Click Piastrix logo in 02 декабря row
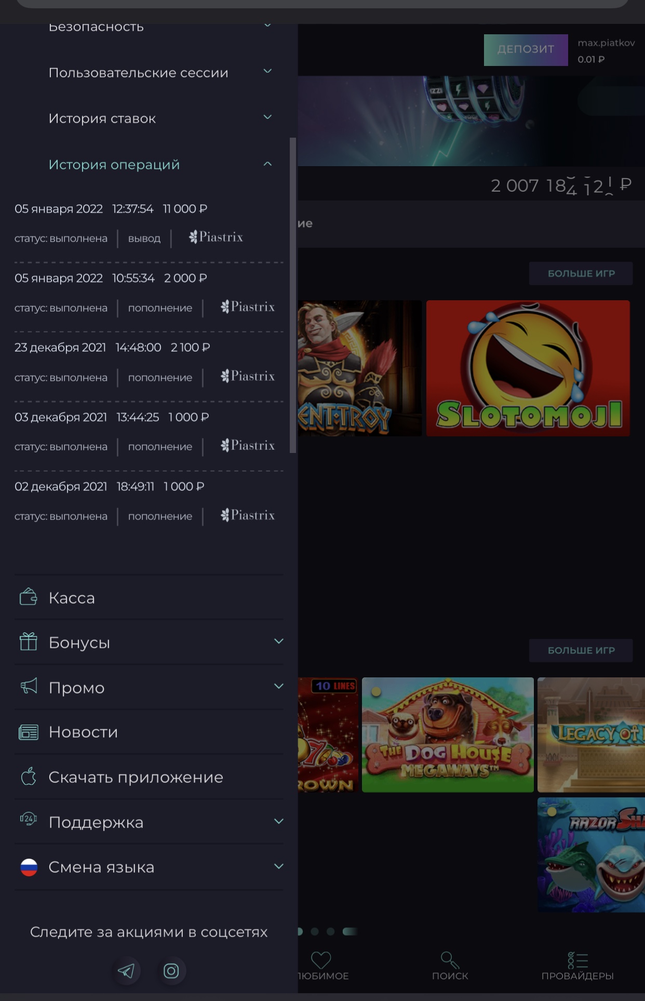Screen dimensions: 645x1001 [248, 515]
